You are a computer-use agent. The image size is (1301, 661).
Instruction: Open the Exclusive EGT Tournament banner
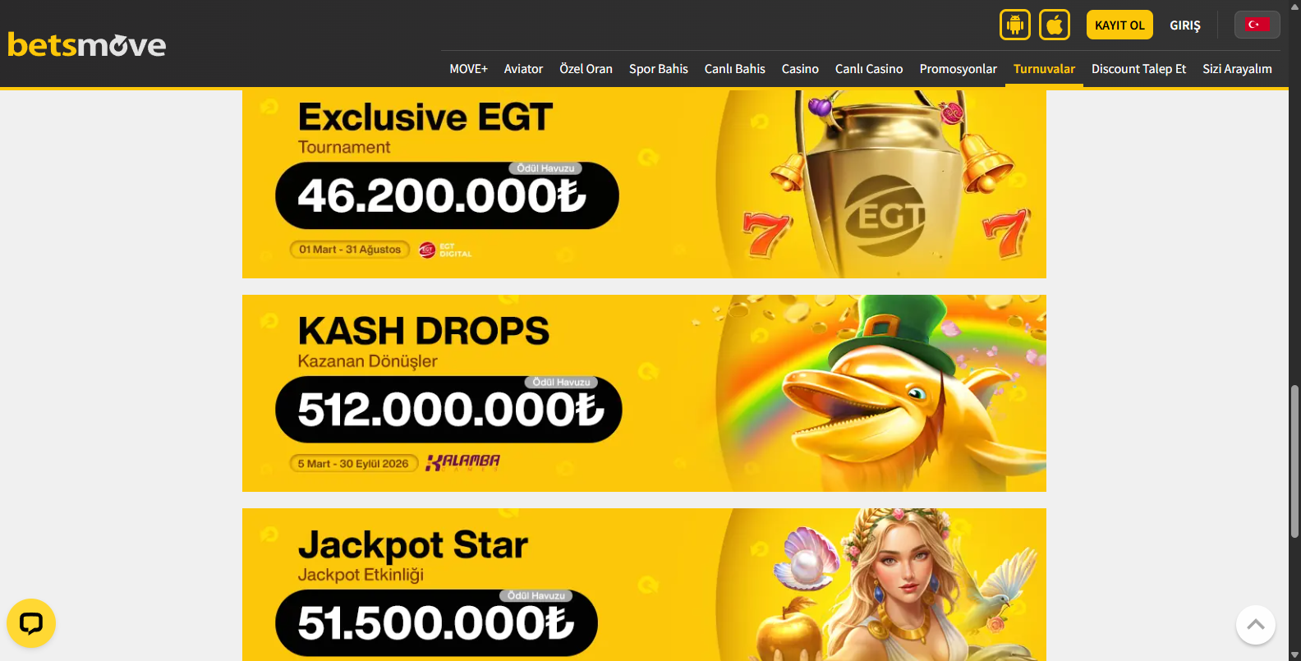point(644,183)
